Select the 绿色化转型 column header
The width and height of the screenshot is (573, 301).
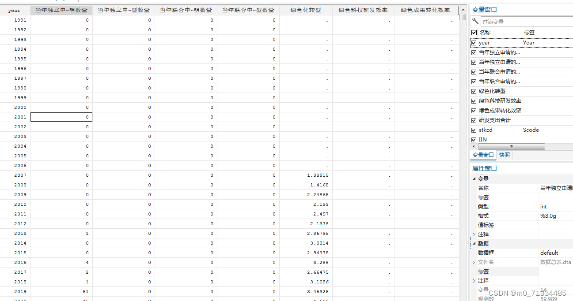pyautogui.click(x=306, y=10)
